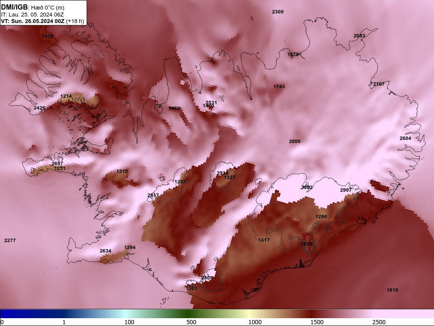Click the 1214 height value on the map
The height and width of the screenshot is (326, 434).
[66, 96]
